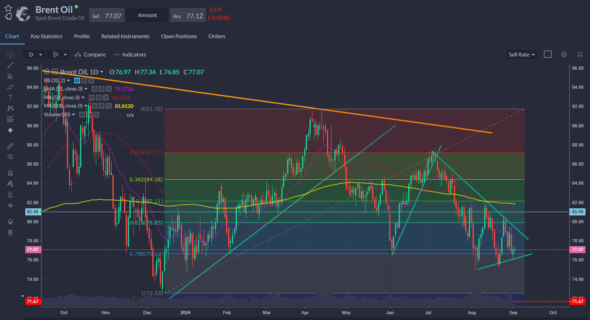Activate the zoom-in magnifier tool
Screen dimensions: 590x320
(x=10, y=157)
